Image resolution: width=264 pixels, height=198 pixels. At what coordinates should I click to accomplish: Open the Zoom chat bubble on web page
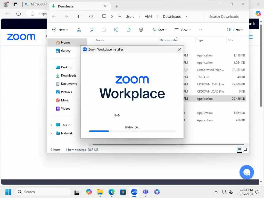tap(247, 172)
